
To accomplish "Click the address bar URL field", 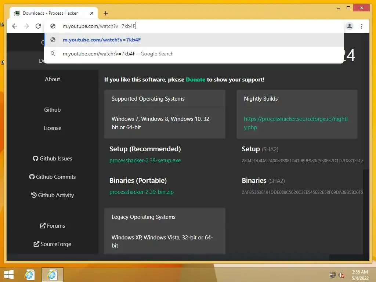I will 194,26.
